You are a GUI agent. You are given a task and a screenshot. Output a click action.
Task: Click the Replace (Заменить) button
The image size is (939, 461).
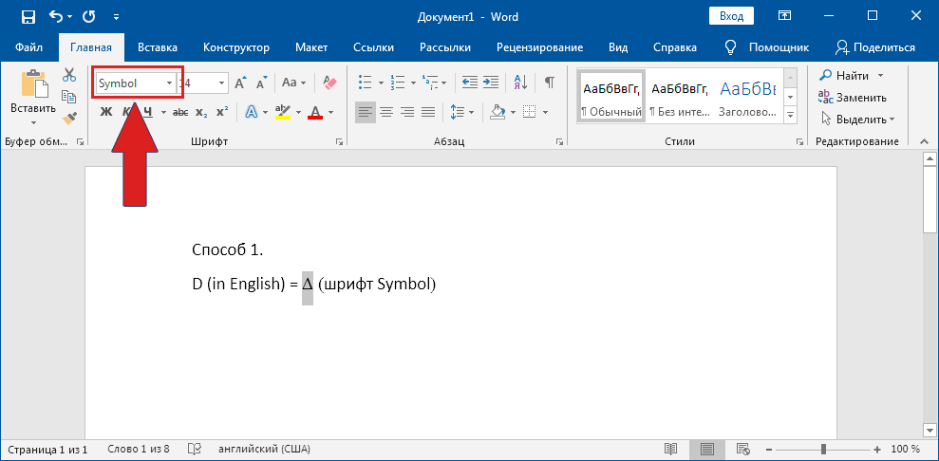(853, 97)
